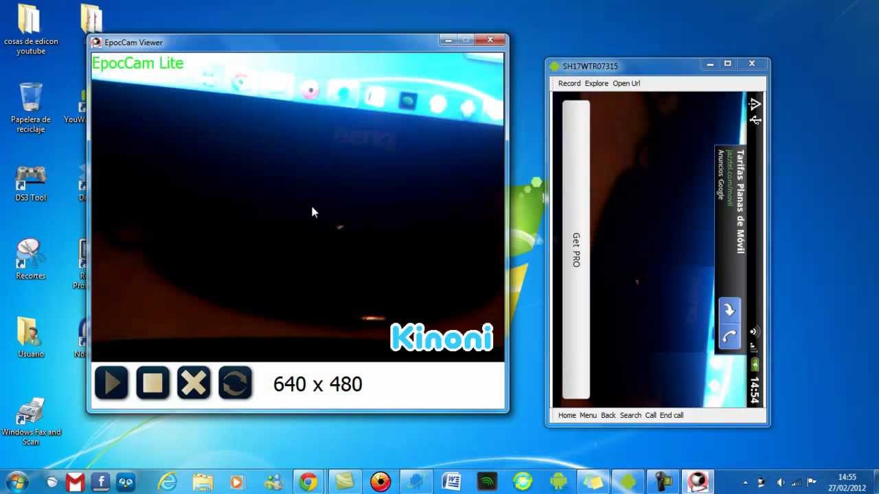This screenshot has width=879, height=494.
Task: Click the Kinoni logo in the video
Action: click(x=442, y=337)
